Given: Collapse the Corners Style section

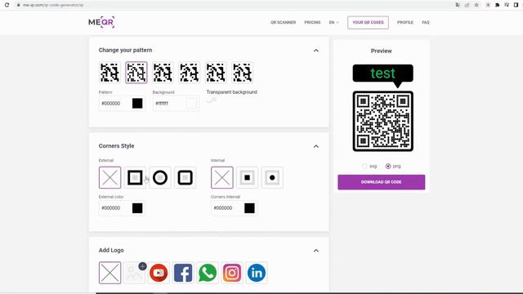Looking at the screenshot, I should click(x=316, y=146).
